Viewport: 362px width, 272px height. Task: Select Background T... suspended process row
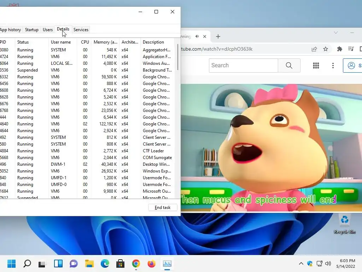pos(87,70)
